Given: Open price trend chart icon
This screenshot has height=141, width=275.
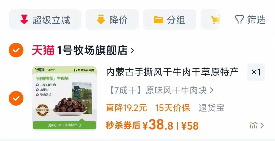Looking at the screenshot, I should click(x=254, y=126).
